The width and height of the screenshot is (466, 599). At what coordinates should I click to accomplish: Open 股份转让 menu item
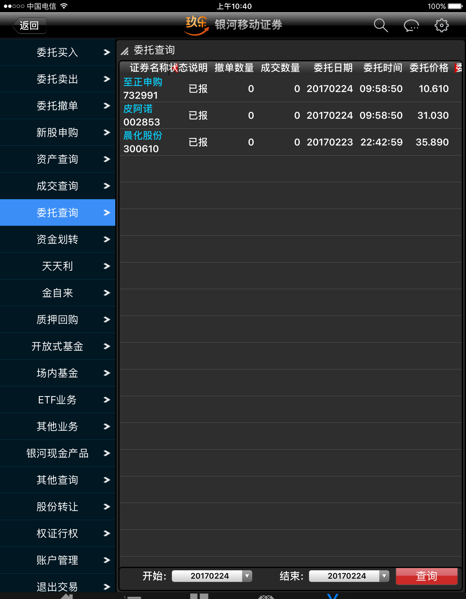(x=58, y=507)
